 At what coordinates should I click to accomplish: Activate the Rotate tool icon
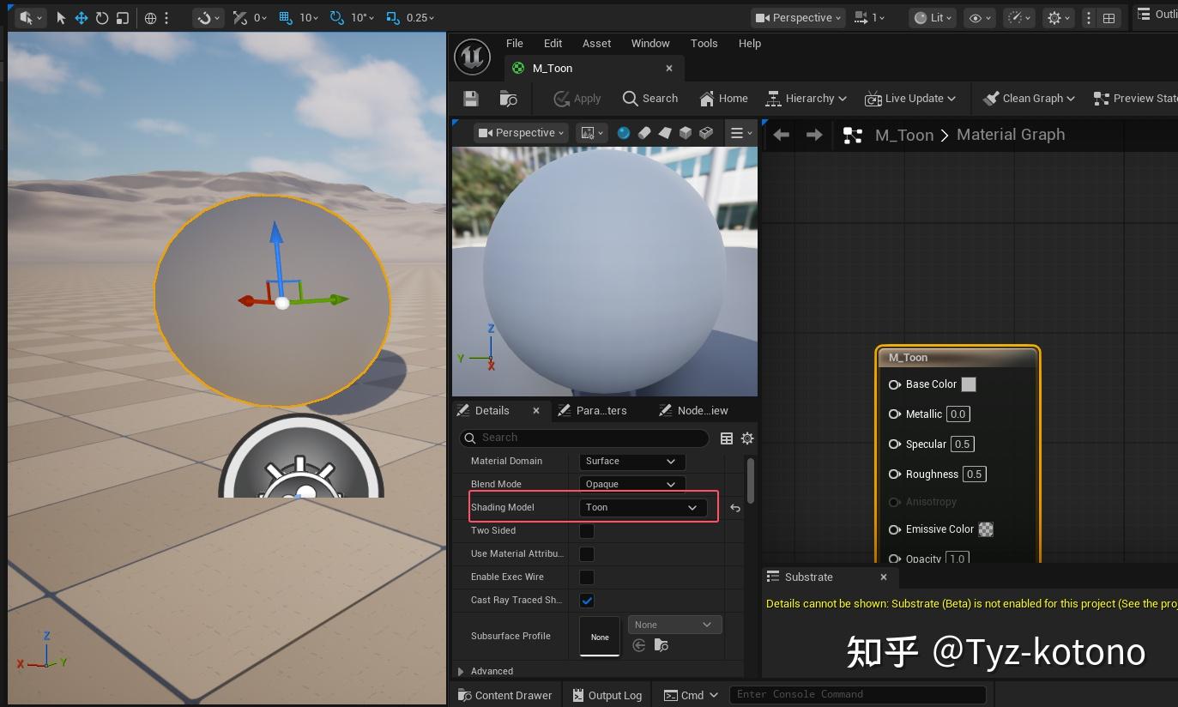[102, 17]
